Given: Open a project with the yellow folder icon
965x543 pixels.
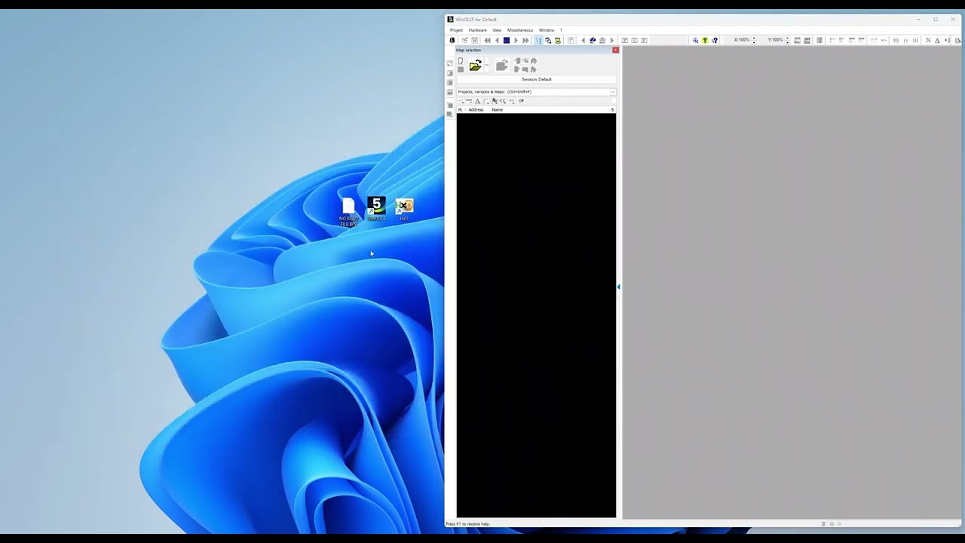Looking at the screenshot, I should pos(475,66).
